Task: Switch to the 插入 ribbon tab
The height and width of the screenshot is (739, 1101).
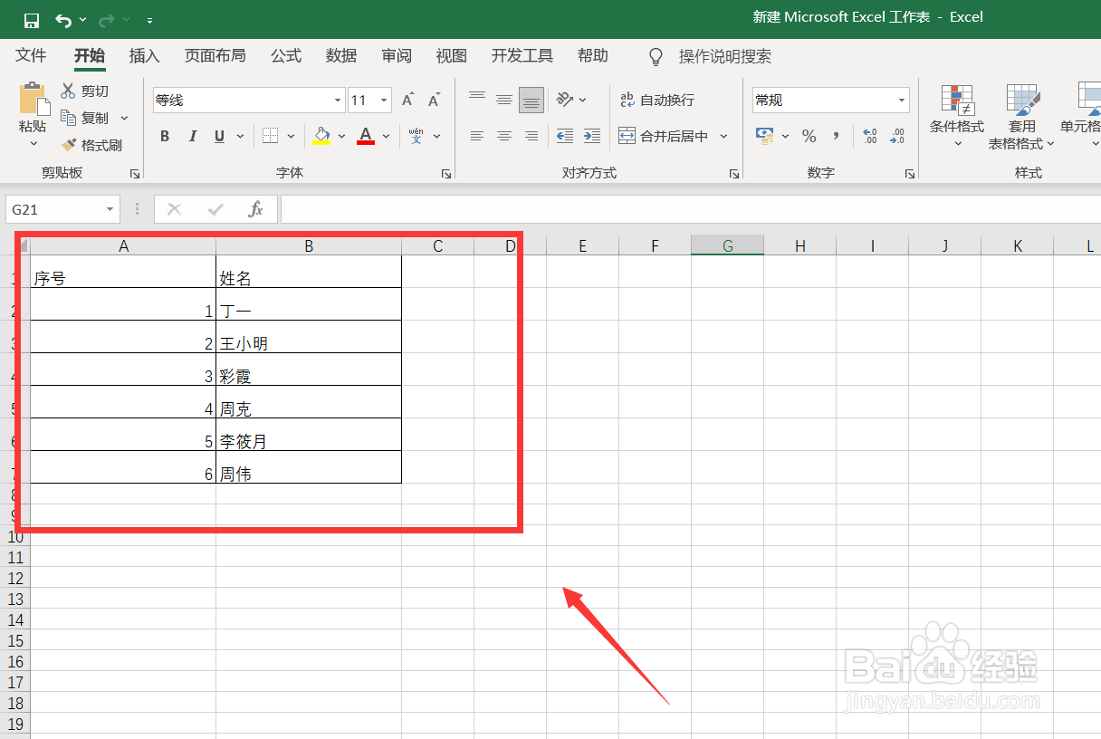Action: 144,55
